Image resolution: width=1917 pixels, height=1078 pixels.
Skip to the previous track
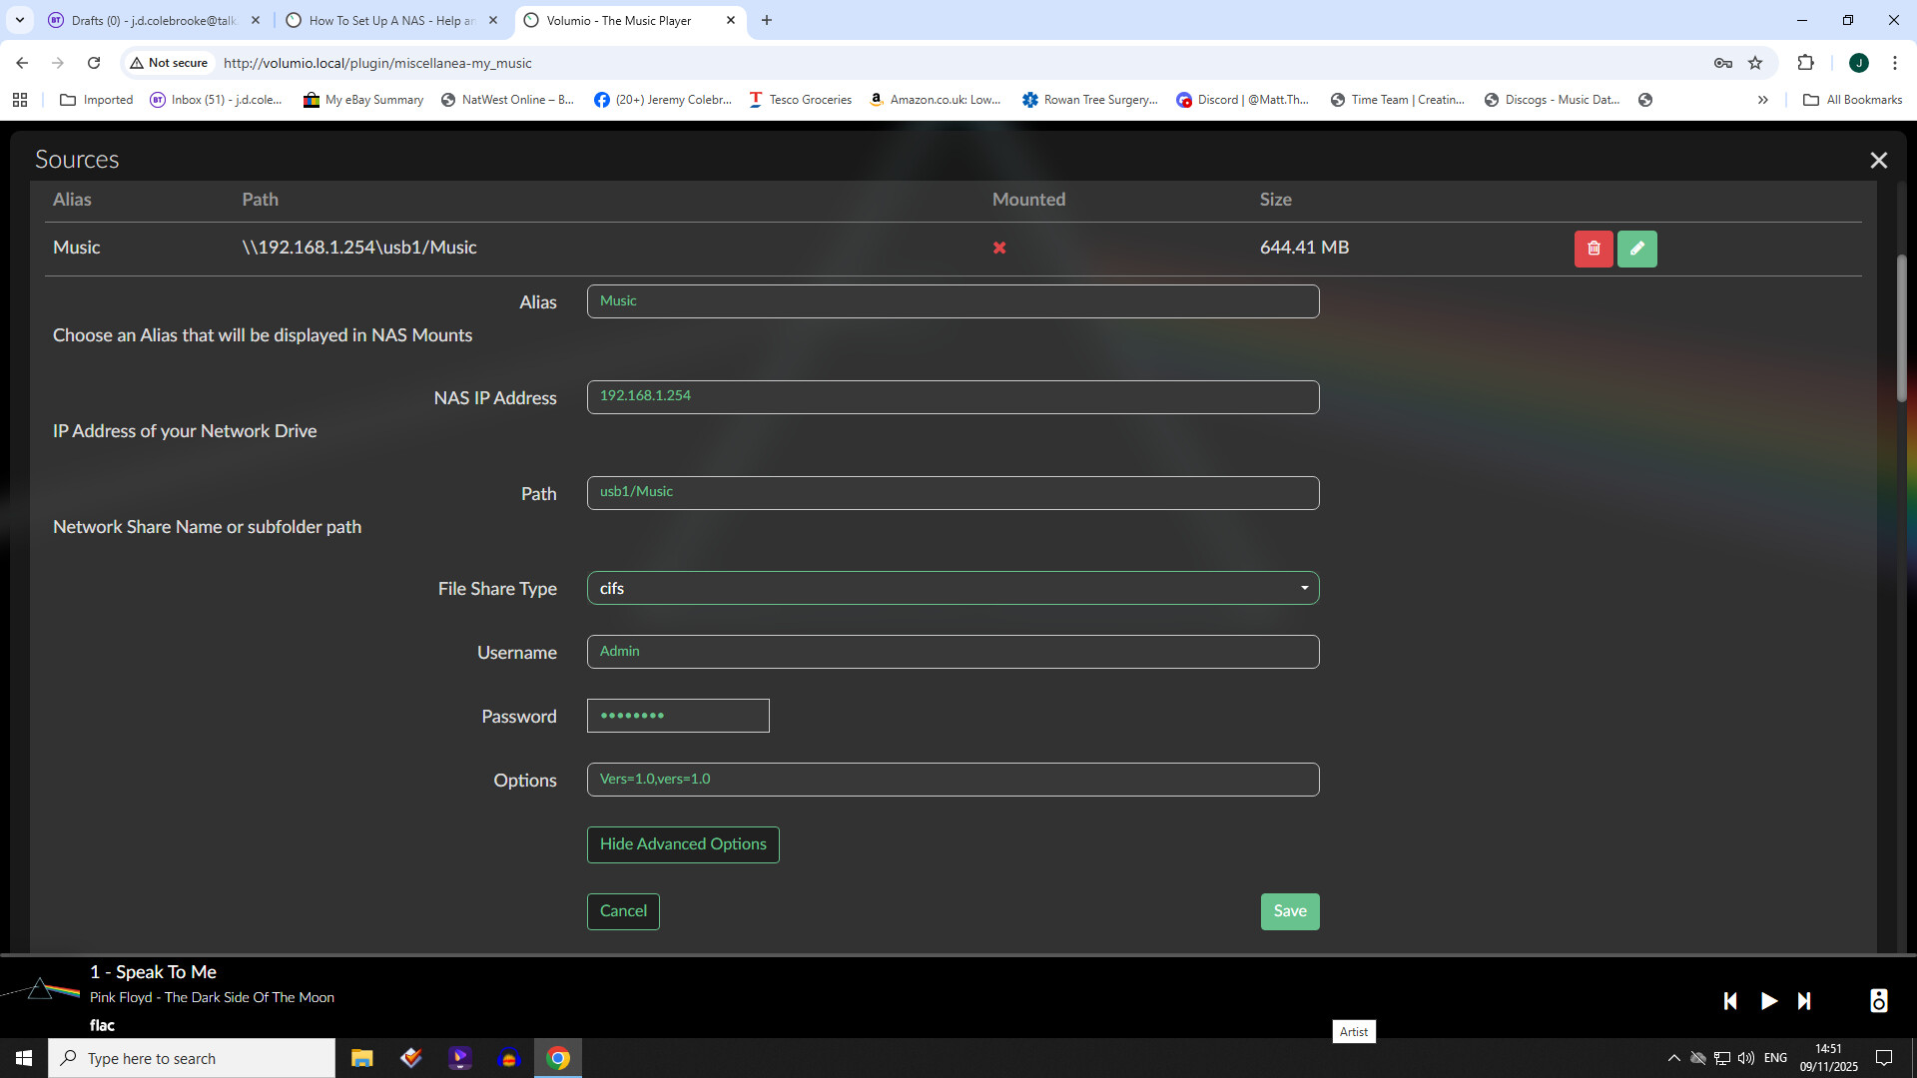coord(1730,1000)
